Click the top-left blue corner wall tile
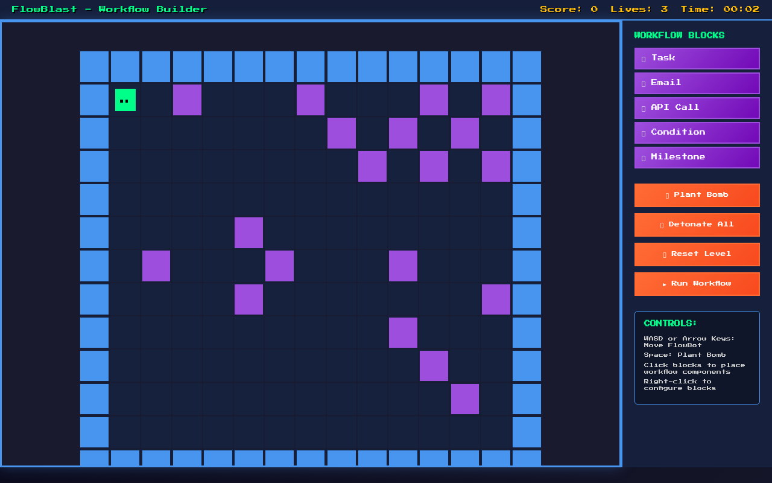 click(x=95, y=67)
